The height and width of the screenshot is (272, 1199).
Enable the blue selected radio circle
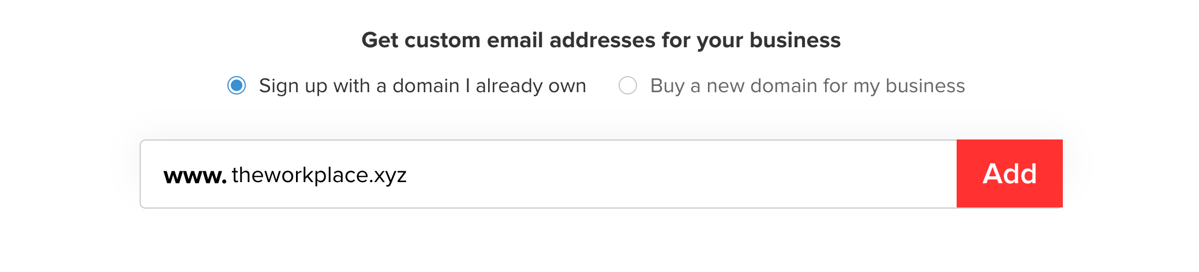point(237,86)
